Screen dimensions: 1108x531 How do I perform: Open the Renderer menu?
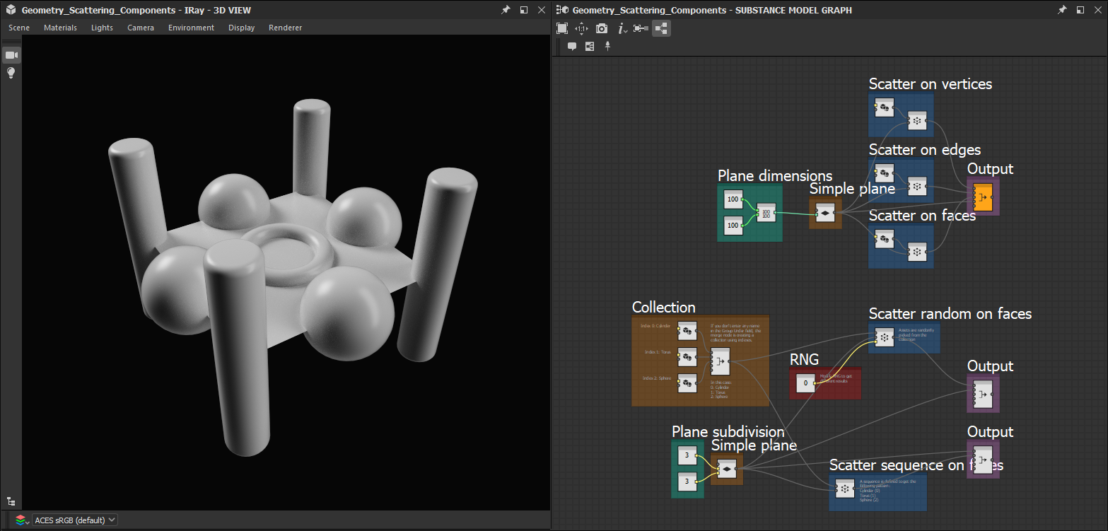285,28
